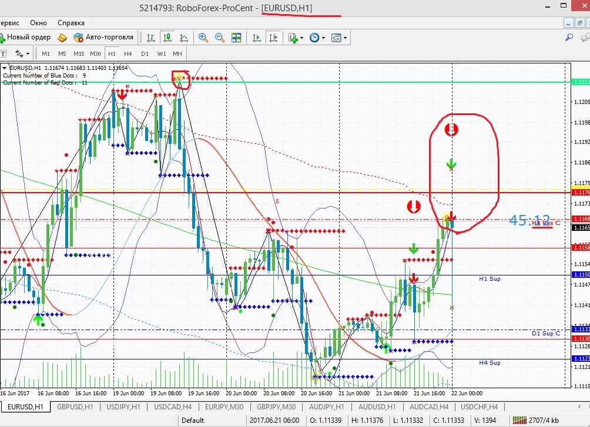
Task: Click the green price label at the top of the price scale
Action: coord(581,82)
